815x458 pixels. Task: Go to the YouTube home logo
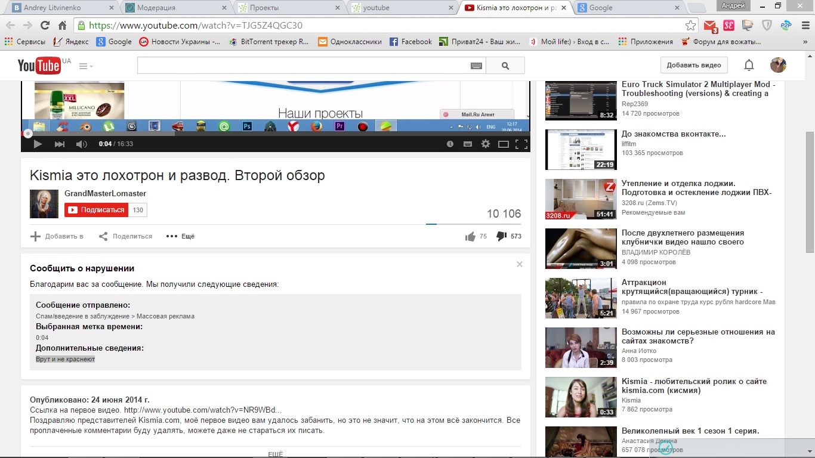point(39,66)
